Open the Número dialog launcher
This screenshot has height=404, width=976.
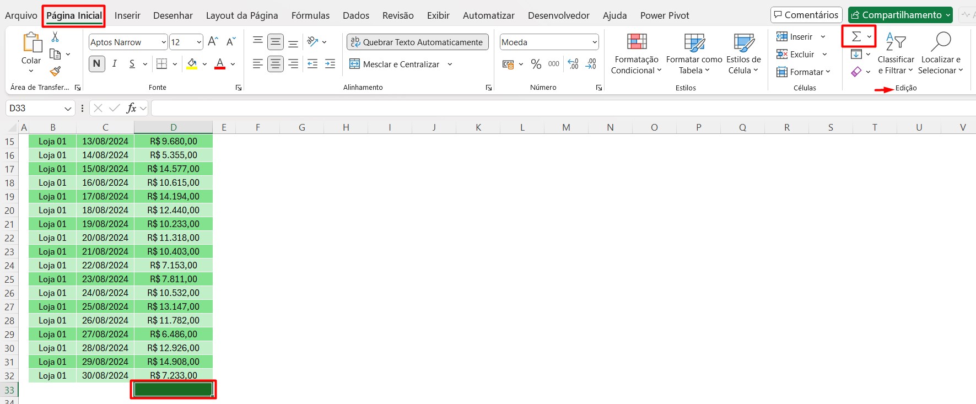click(599, 88)
